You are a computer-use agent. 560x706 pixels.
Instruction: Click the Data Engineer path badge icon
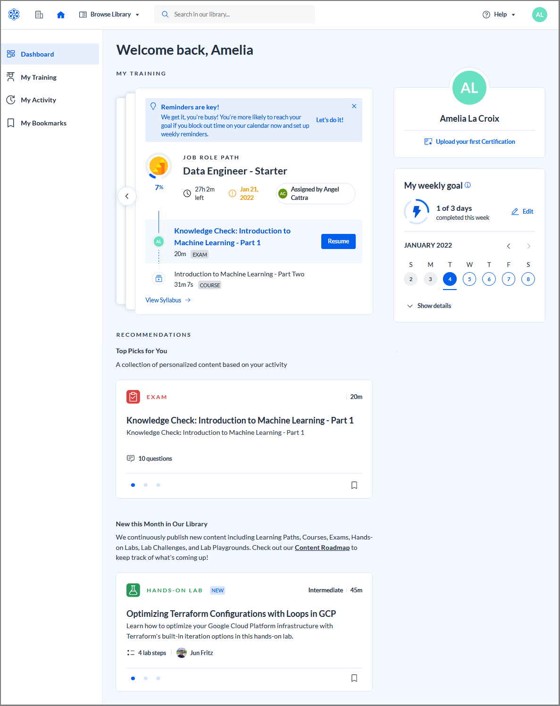coord(159,166)
